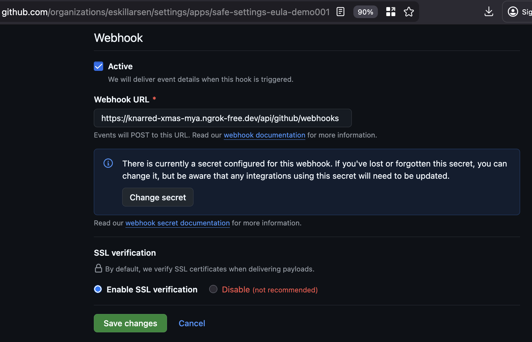The height and width of the screenshot is (342, 532).
Task: Choose the Disable SSL option (not recommended)
Action: [213, 289]
